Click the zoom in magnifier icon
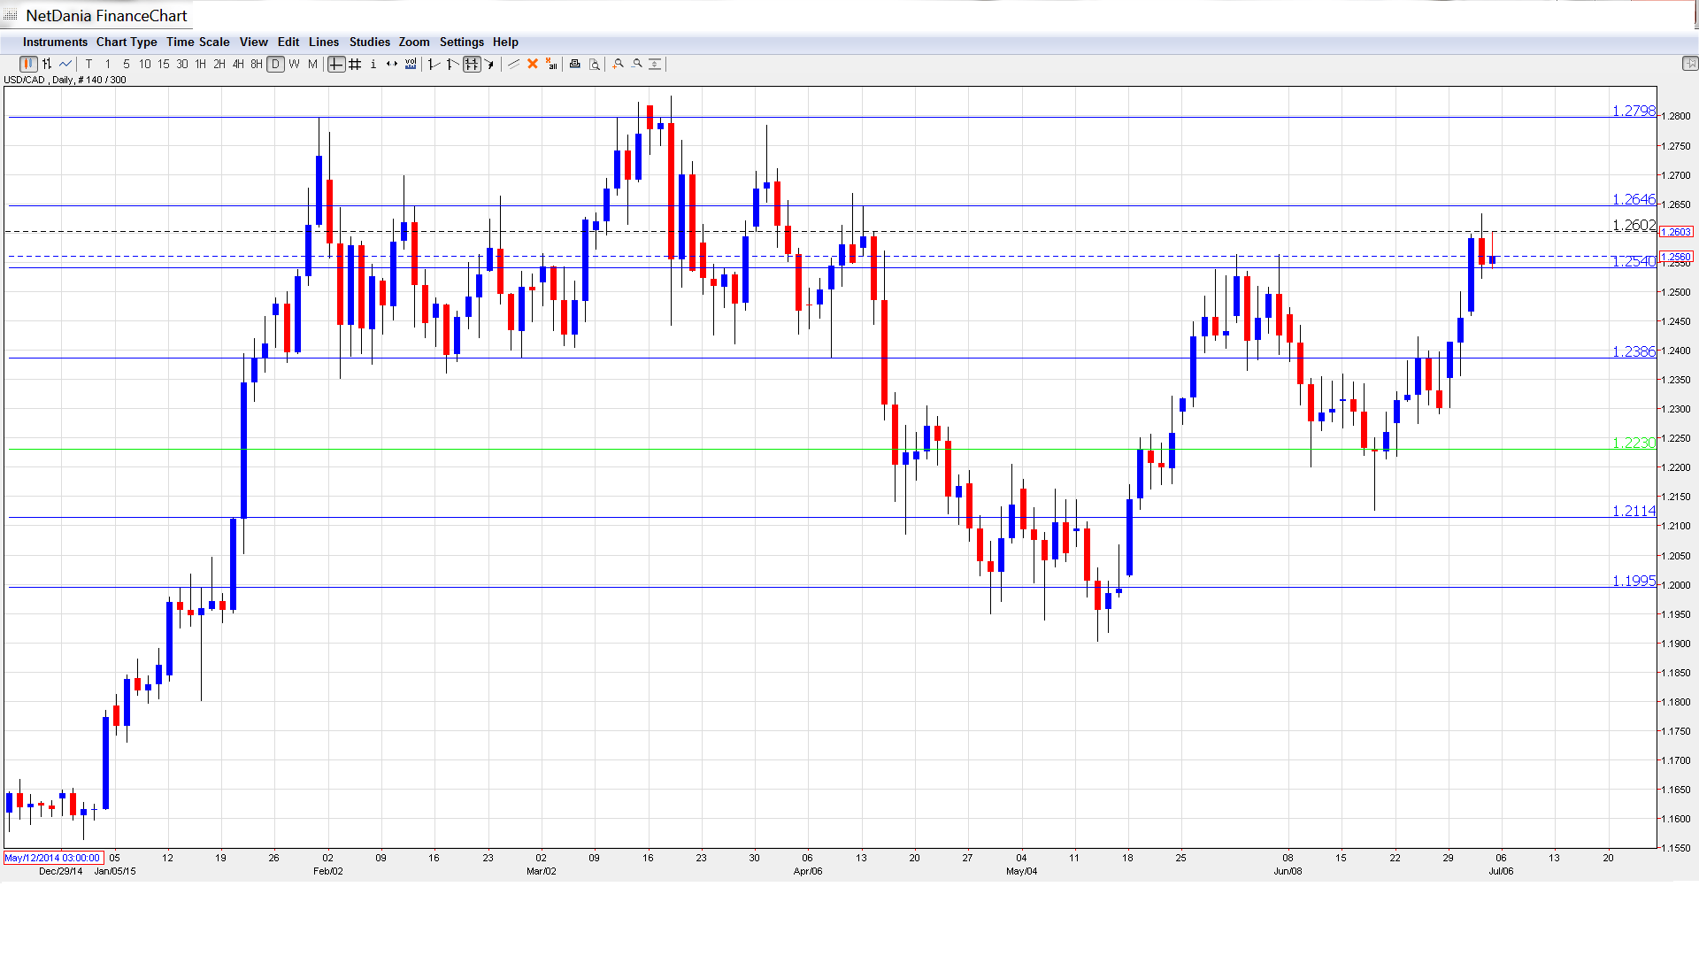 pyautogui.click(x=619, y=64)
